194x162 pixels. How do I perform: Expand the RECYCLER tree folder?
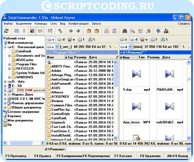click(x=9, y=69)
